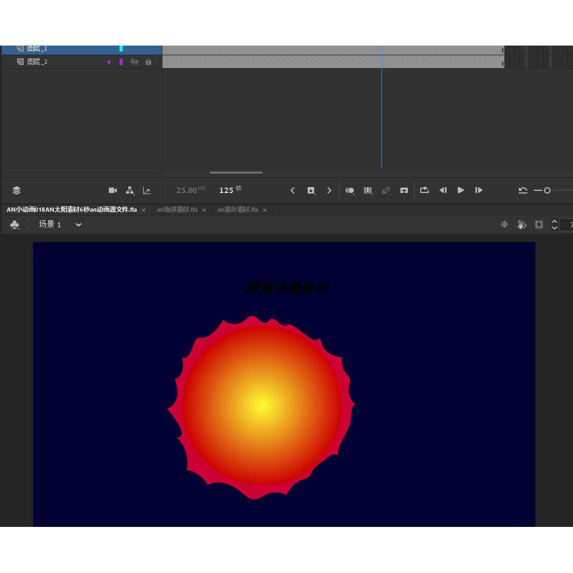Open layer depth graph icon
This screenshot has width=573, height=573.
coord(146,190)
